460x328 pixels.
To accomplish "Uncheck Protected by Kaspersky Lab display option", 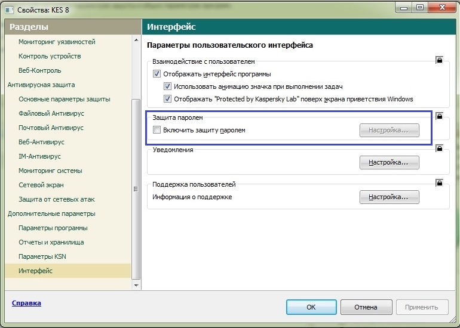I will click(x=167, y=98).
